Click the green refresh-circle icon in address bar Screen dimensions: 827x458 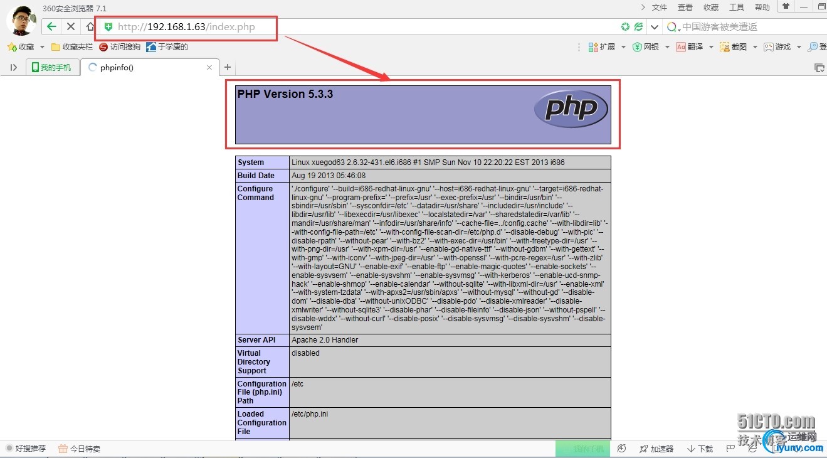click(x=625, y=27)
